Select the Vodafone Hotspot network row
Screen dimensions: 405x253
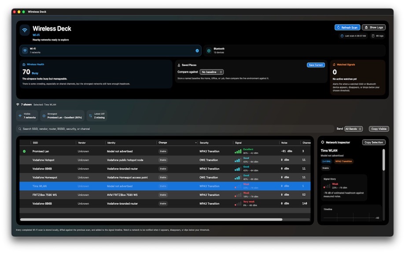[x=165, y=160]
